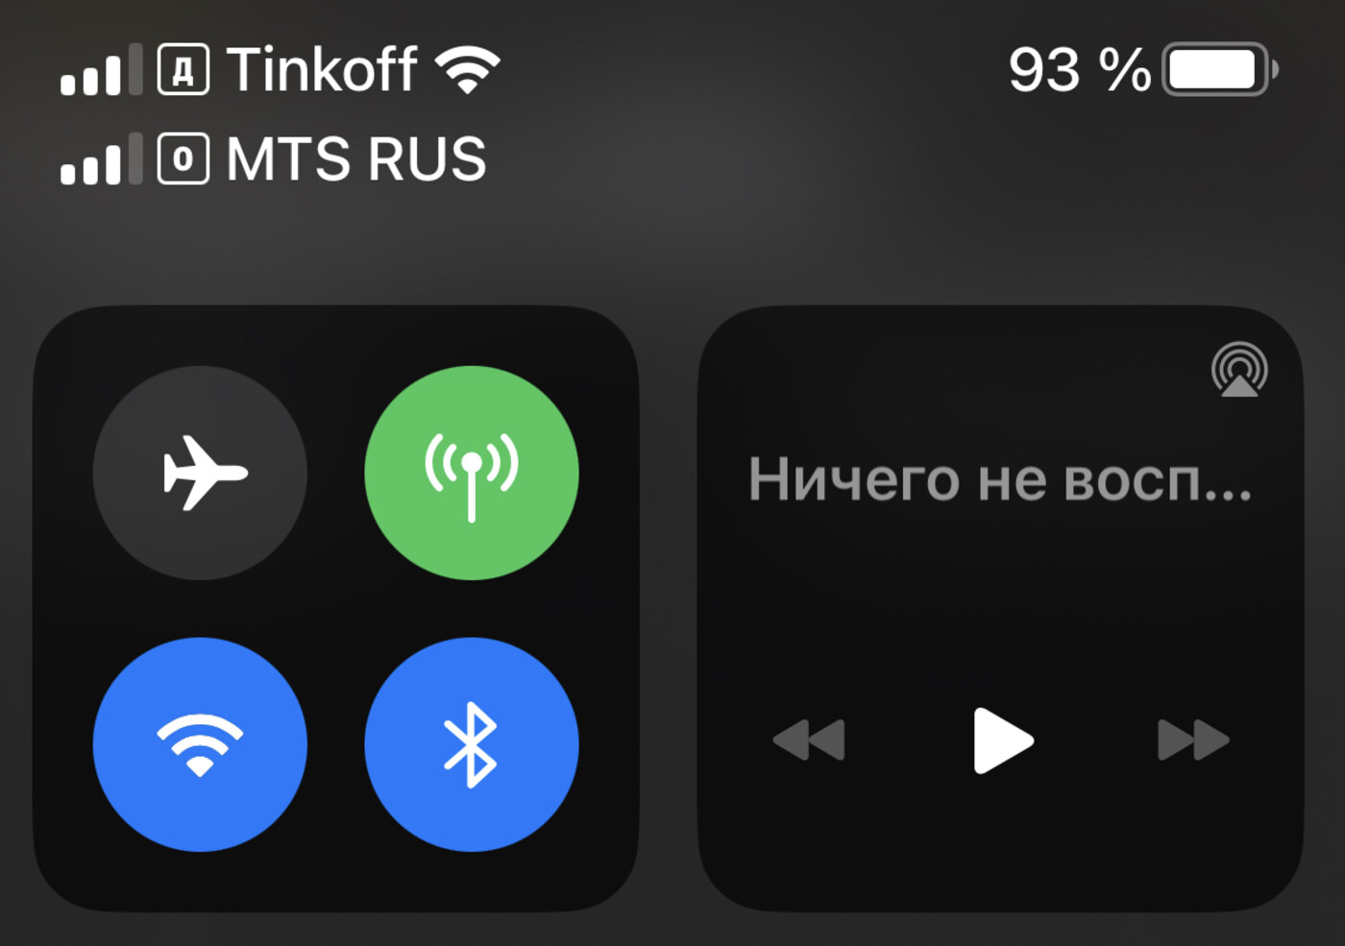Viewport: 1345px width, 946px height.
Task: Skip to previous track
Action: tap(809, 740)
